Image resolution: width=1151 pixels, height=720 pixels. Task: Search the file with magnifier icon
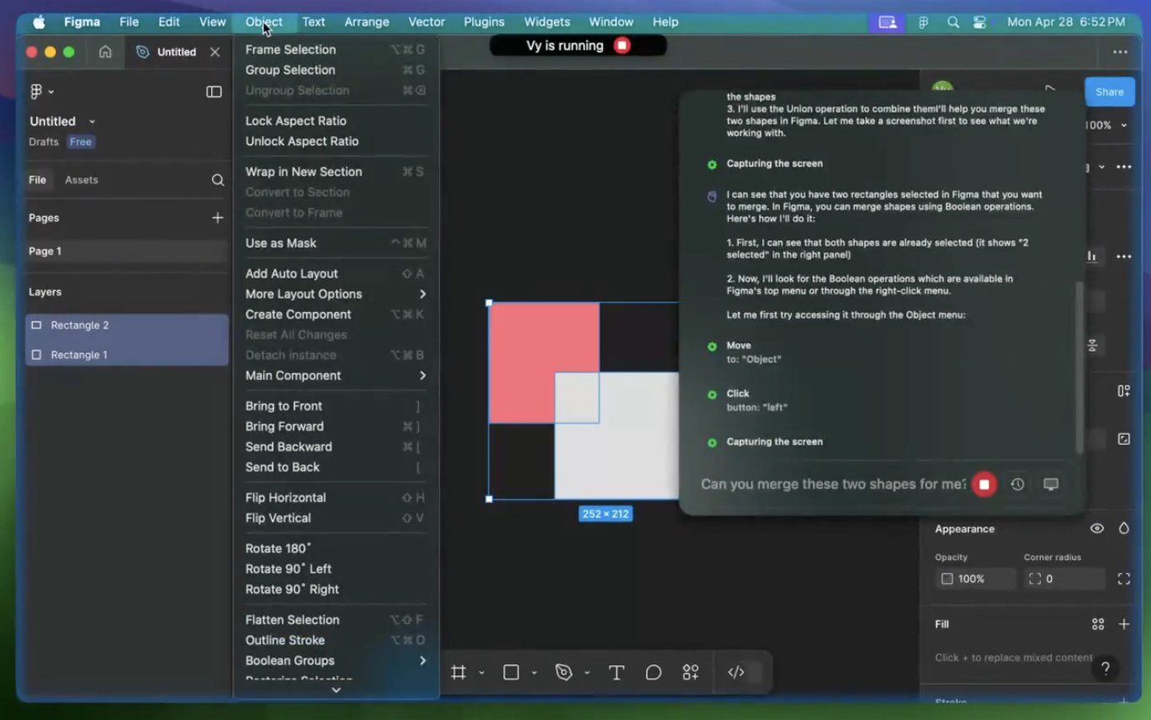pos(218,180)
